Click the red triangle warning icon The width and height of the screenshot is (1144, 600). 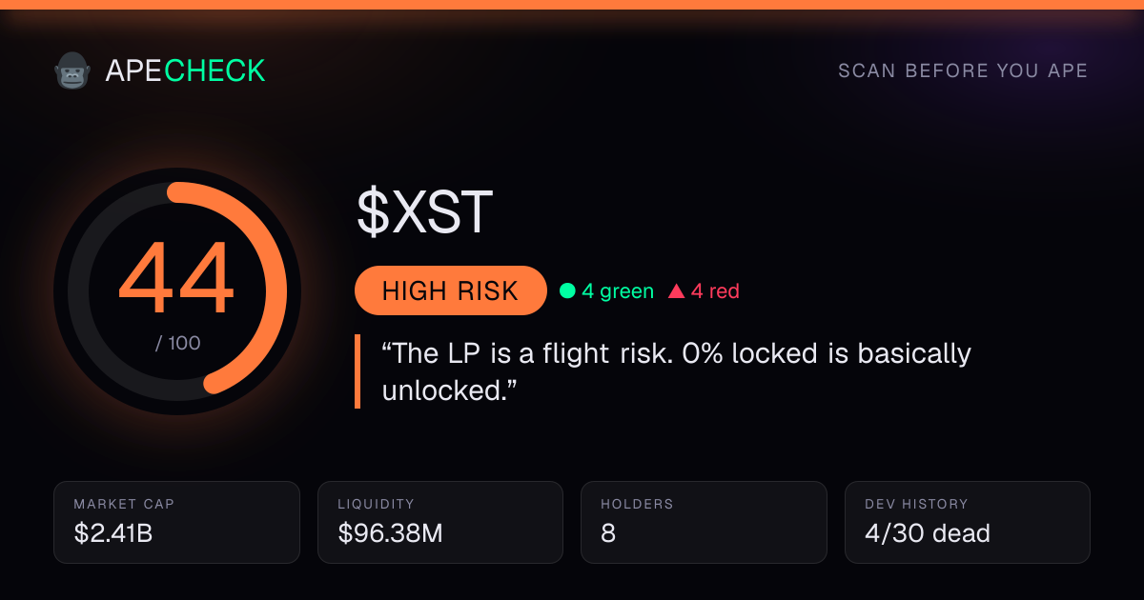pyautogui.click(x=676, y=291)
